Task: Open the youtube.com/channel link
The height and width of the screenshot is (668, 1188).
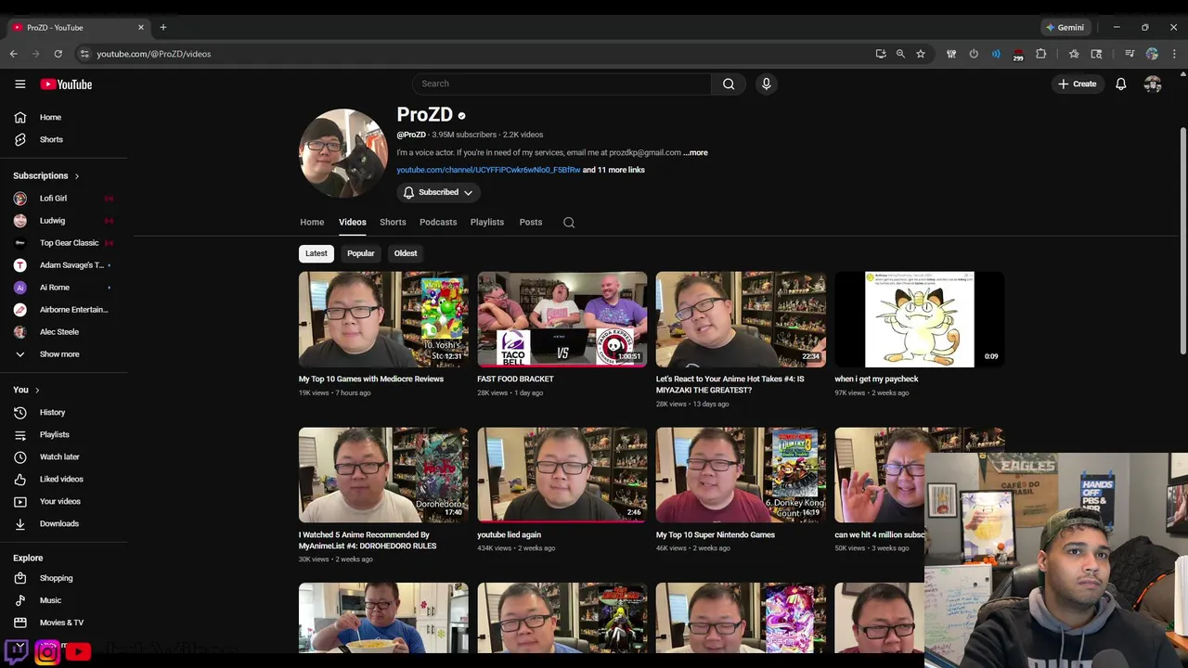Action: [x=488, y=170]
